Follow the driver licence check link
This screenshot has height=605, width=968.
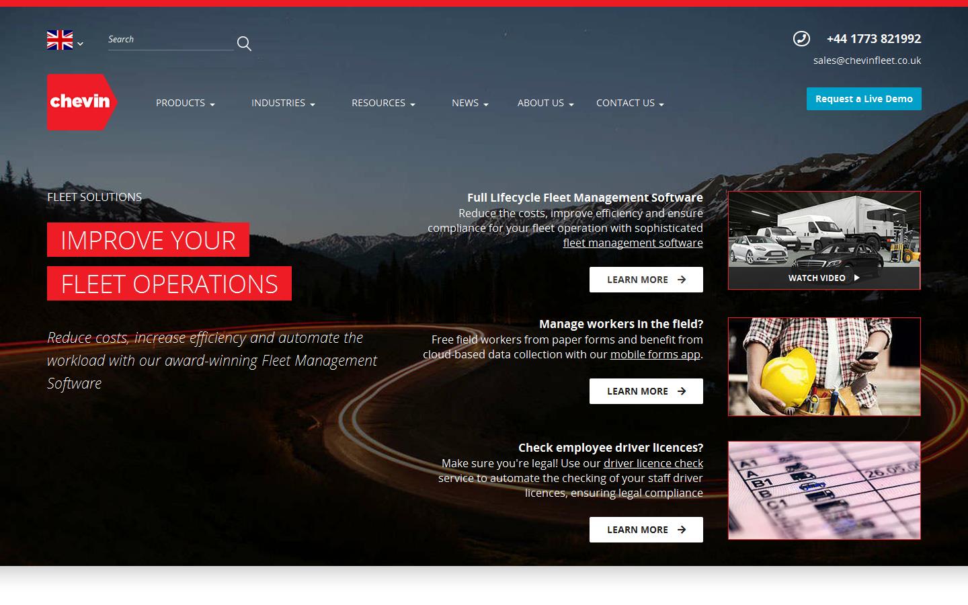coord(653,463)
